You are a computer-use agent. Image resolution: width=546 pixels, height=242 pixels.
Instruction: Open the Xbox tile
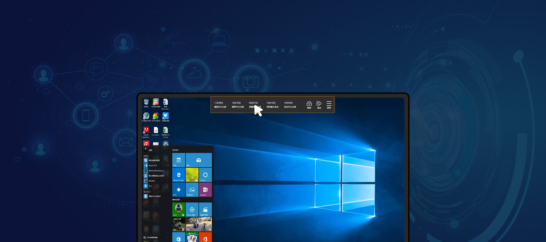[x=179, y=210]
